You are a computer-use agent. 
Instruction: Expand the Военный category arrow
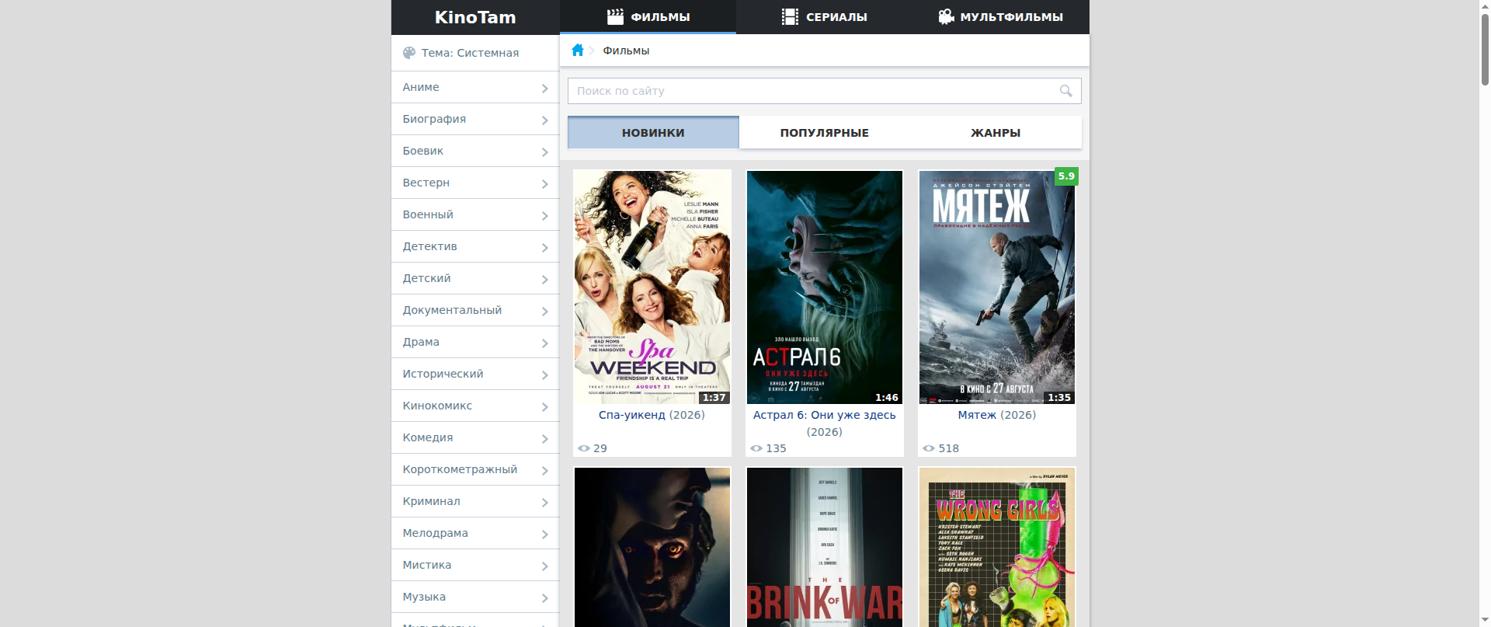tap(544, 215)
